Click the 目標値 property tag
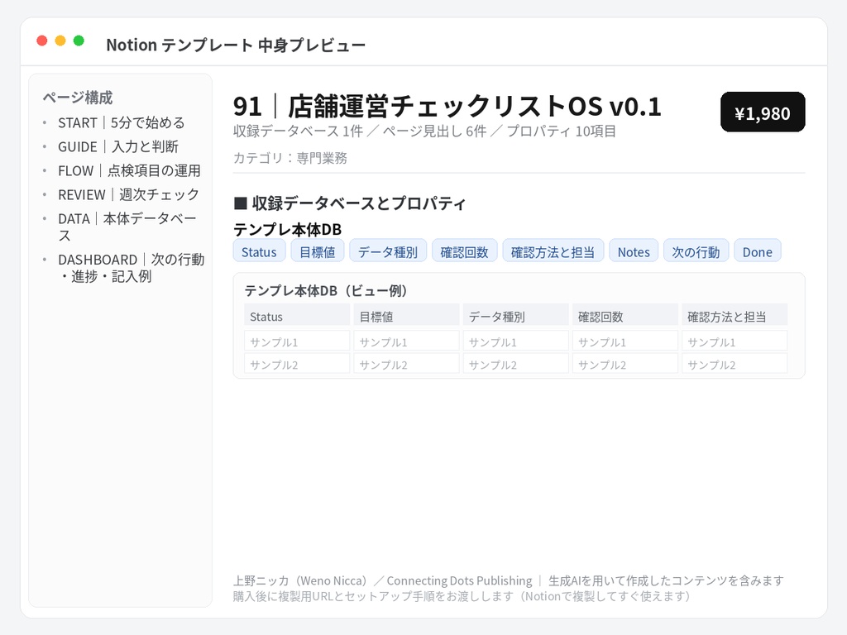 tap(318, 252)
